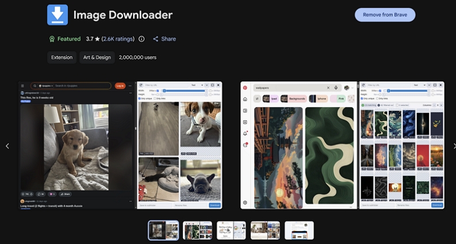Open the Art & Design category chip
456x244 pixels.
[x=97, y=58]
